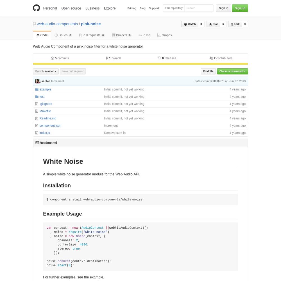The height and width of the screenshot is (281, 281).
Task: Click the This repository search scope label
Action: [x=174, y=8]
